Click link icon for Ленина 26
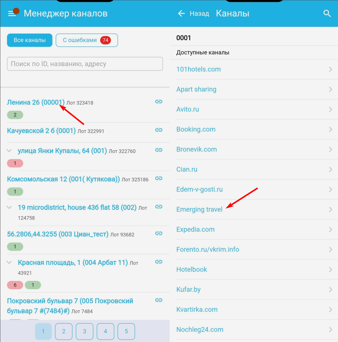The image size is (338, 342). click(x=159, y=102)
